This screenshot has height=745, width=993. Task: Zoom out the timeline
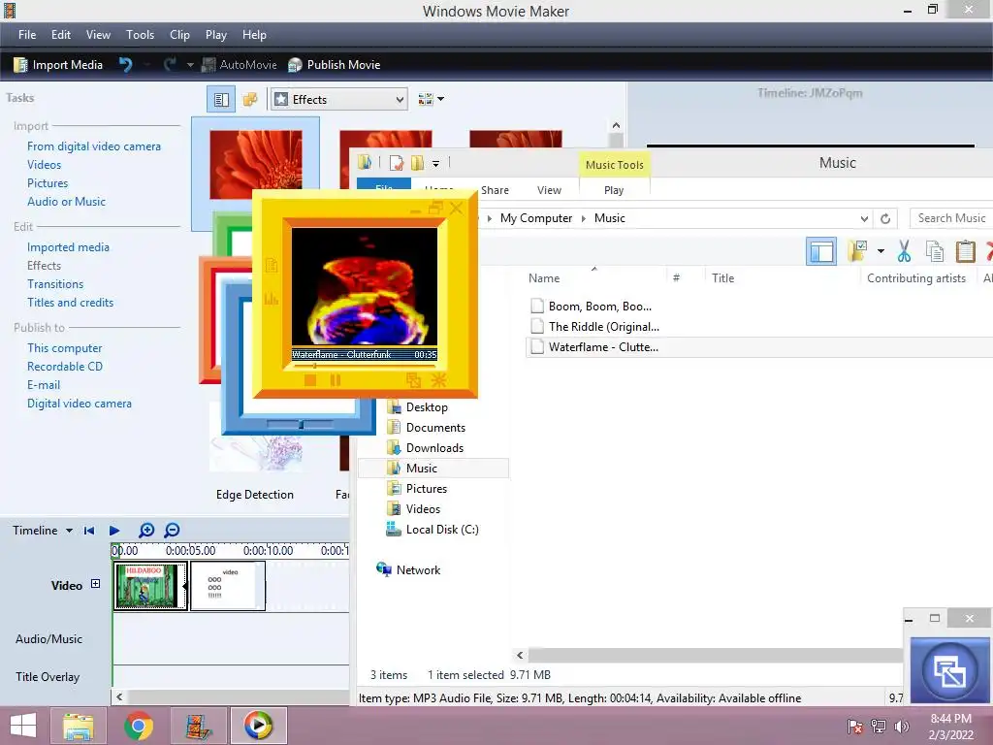click(172, 531)
